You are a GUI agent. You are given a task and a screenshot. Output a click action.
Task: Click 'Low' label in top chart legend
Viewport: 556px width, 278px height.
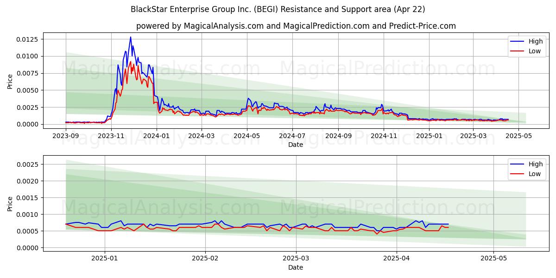click(x=535, y=51)
